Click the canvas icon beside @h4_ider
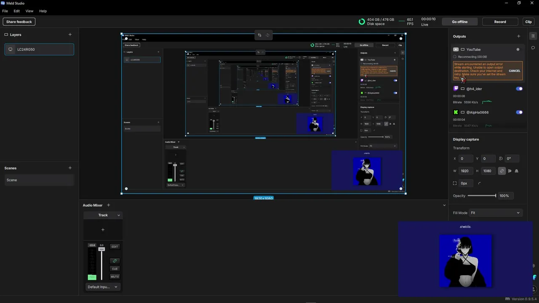This screenshot has width=539, height=303. pyautogui.click(x=462, y=89)
